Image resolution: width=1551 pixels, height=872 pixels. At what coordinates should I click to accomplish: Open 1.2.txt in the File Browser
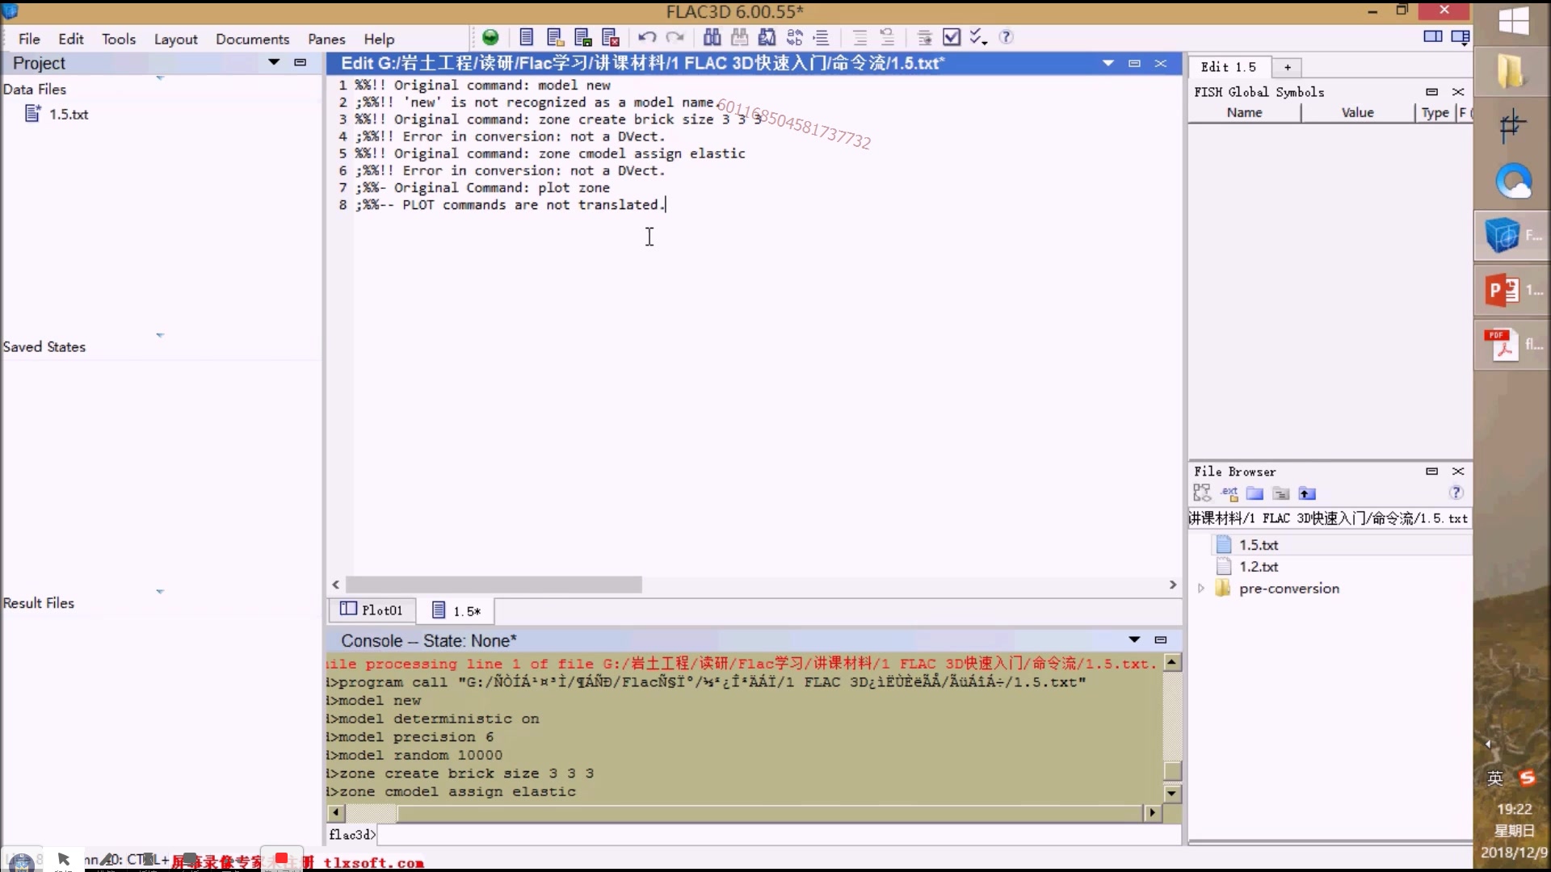(1258, 567)
